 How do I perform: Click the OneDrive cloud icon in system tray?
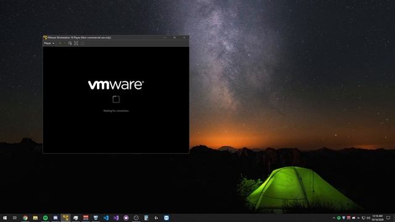pyautogui.click(x=354, y=218)
